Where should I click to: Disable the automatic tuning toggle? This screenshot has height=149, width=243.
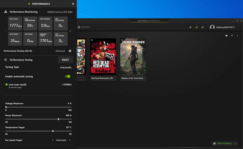(x=68, y=76)
